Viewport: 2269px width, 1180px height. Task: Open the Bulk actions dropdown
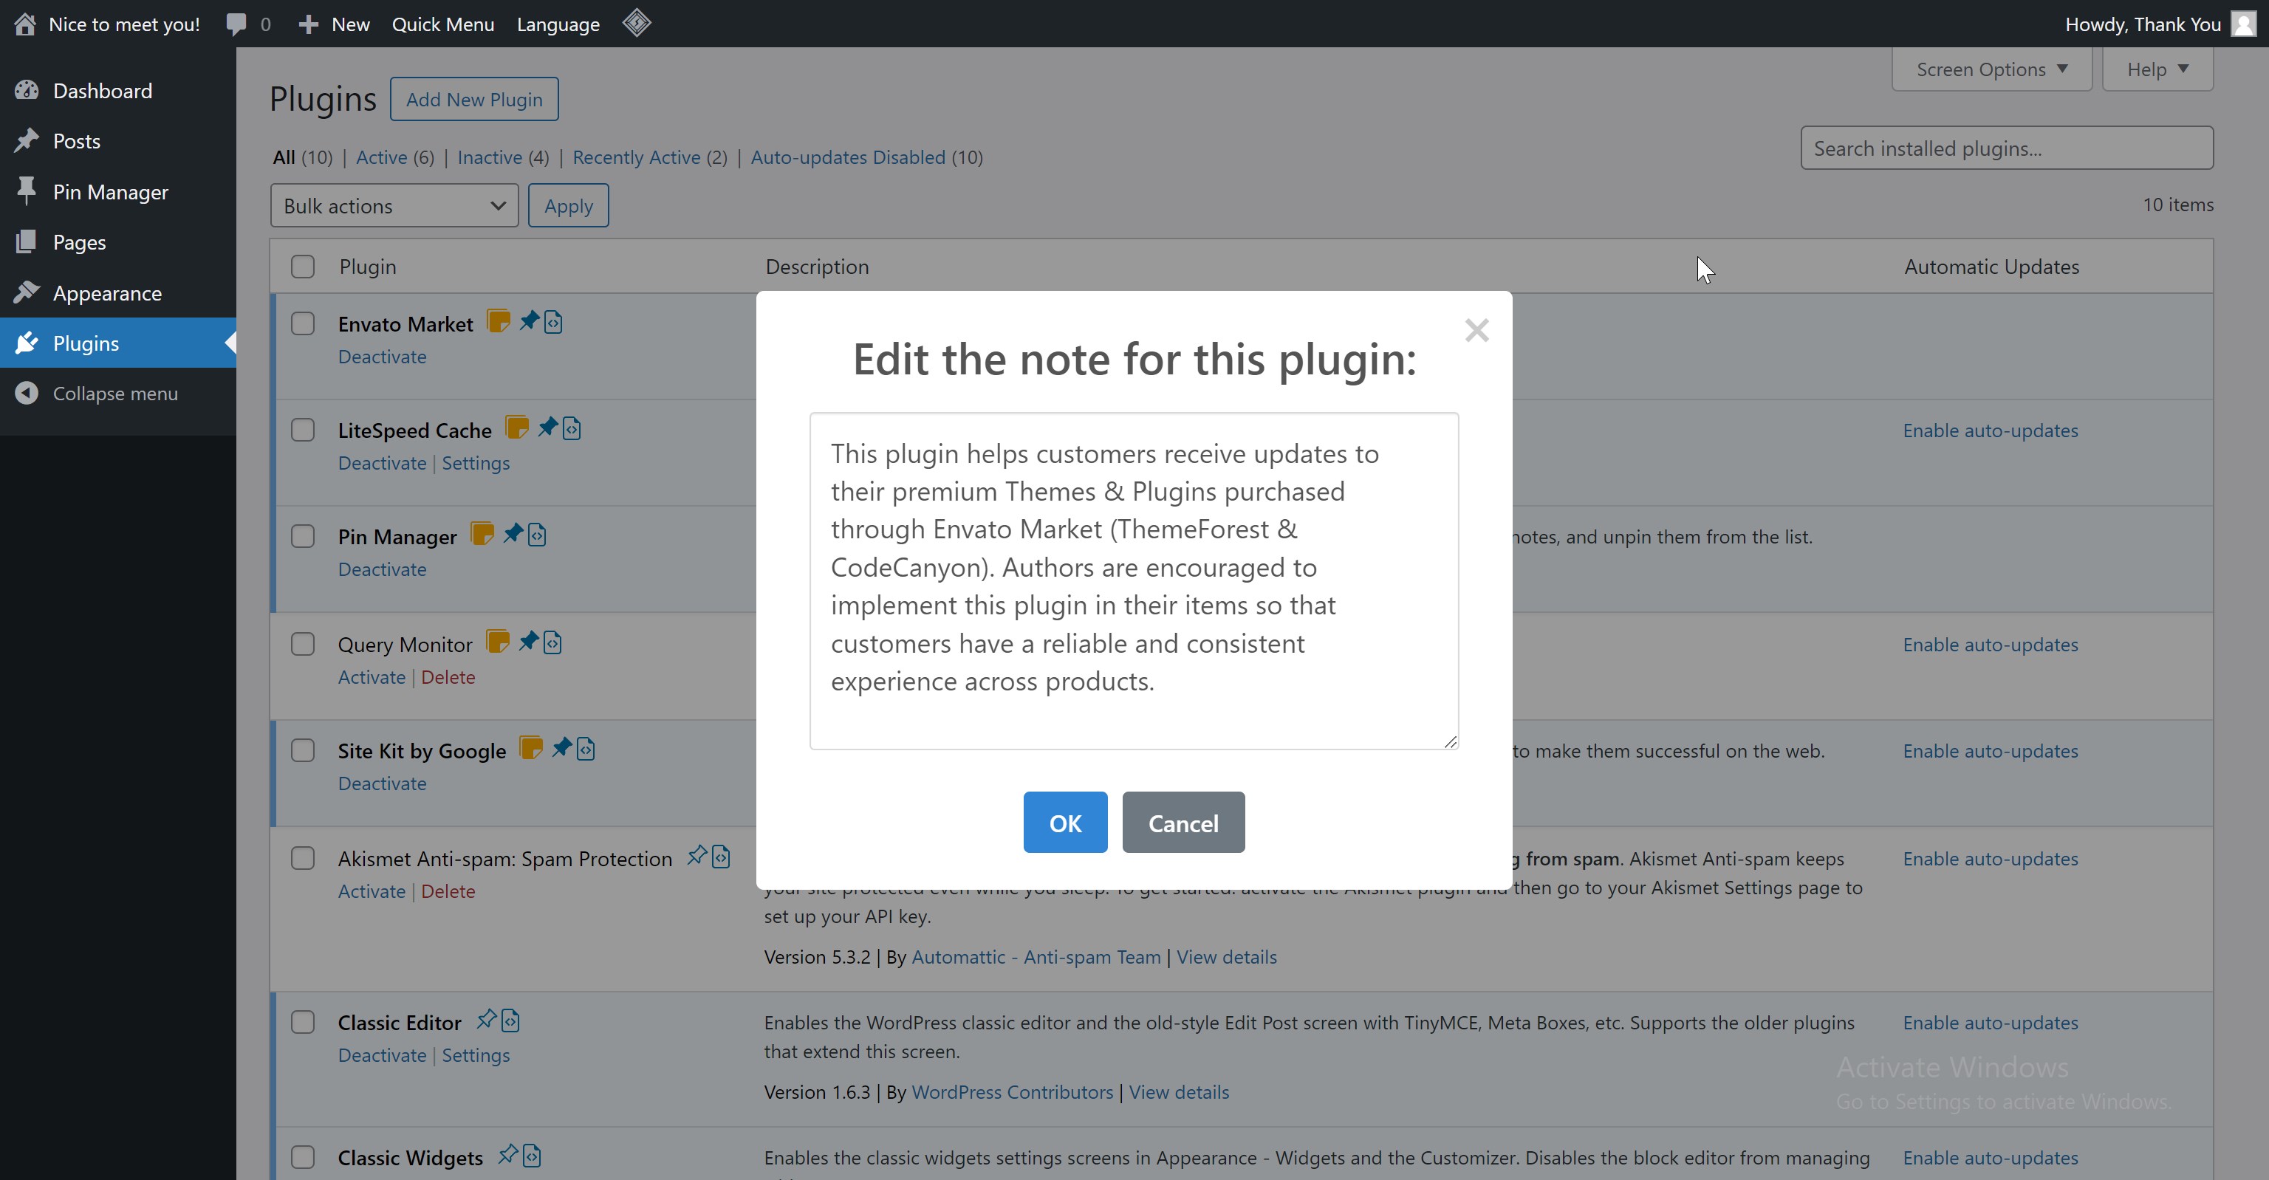tap(394, 206)
